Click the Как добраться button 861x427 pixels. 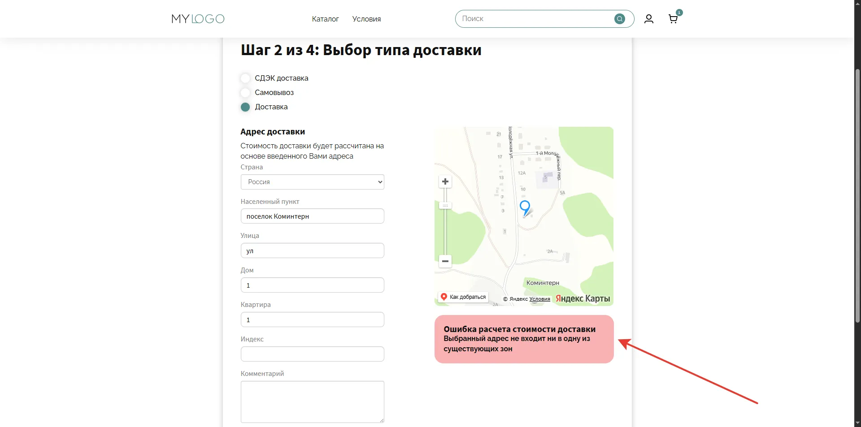point(463,297)
